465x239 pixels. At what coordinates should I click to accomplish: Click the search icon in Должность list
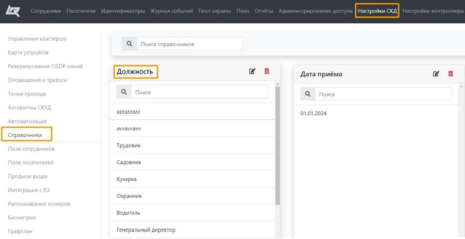124,92
